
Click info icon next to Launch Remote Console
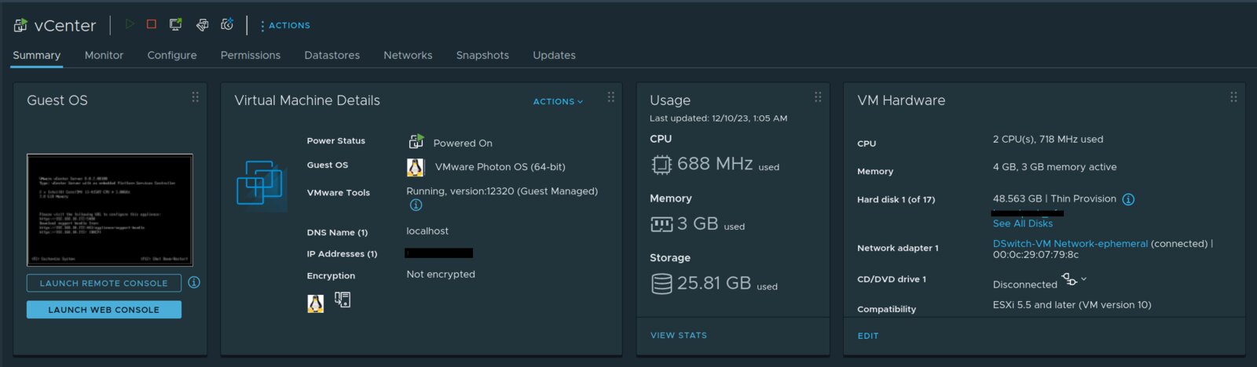[x=194, y=282]
